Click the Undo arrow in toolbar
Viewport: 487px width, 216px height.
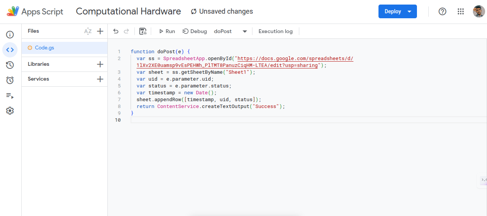click(116, 31)
